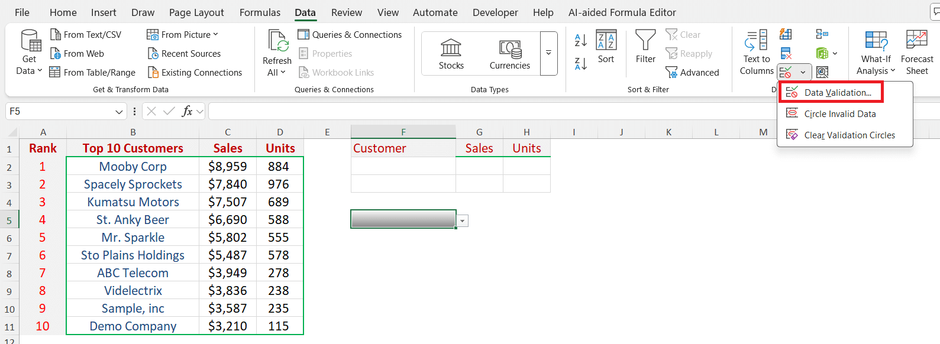940x344 pixels.
Task: Select the Stocks data type
Action: tap(451, 54)
